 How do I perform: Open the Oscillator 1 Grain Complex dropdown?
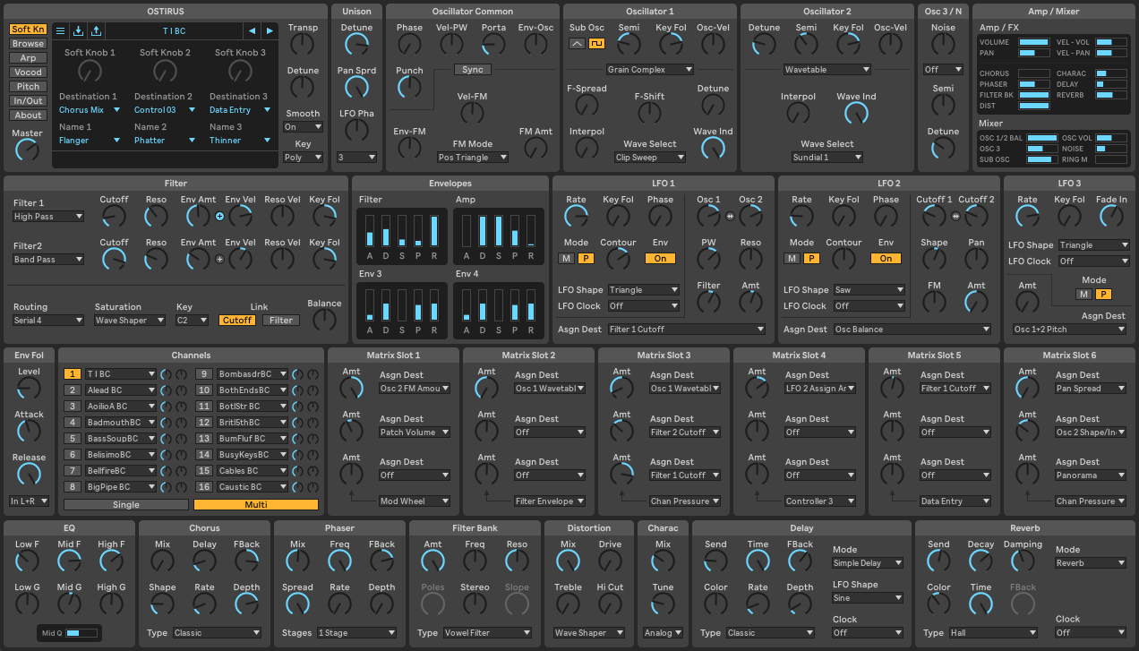tap(649, 69)
